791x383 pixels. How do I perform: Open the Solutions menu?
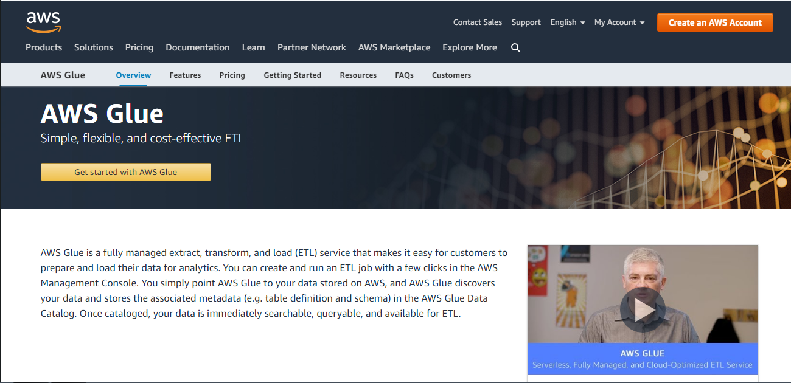pos(94,47)
